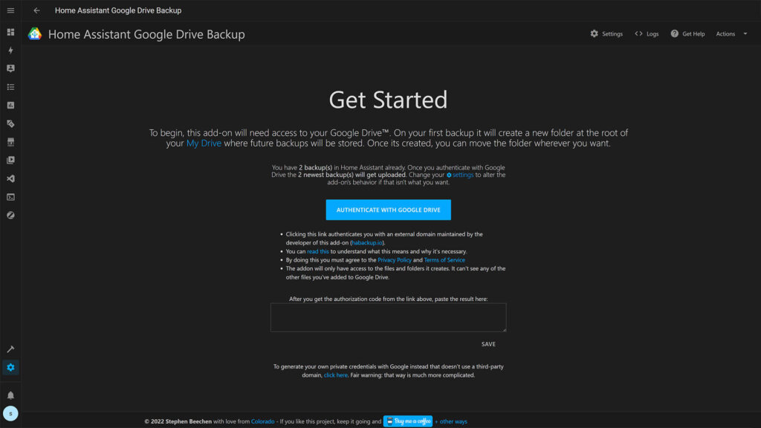Open the History panel icon

click(10, 105)
